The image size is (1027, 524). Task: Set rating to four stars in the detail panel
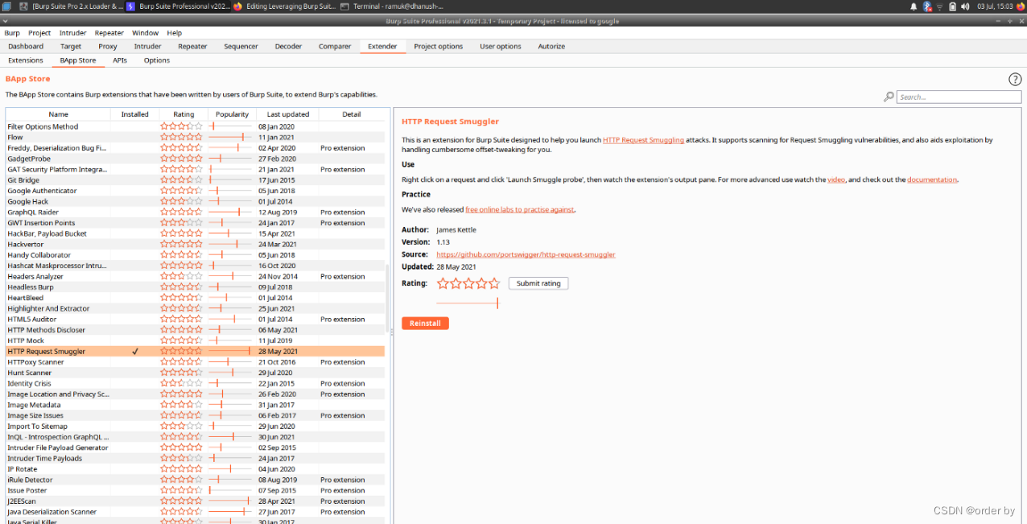pyautogui.click(x=481, y=283)
